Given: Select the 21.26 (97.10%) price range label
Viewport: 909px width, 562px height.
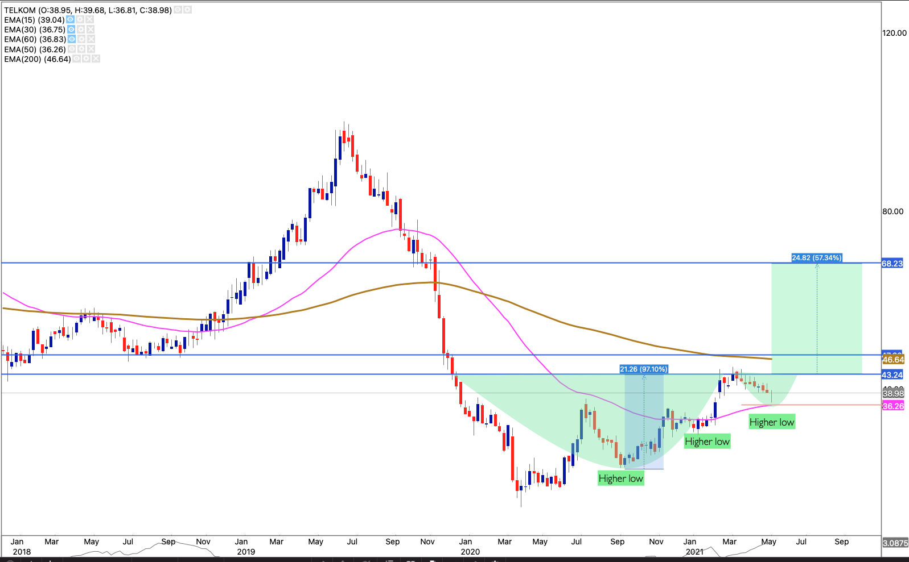Looking at the screenshot, I should tap(643, 369).
